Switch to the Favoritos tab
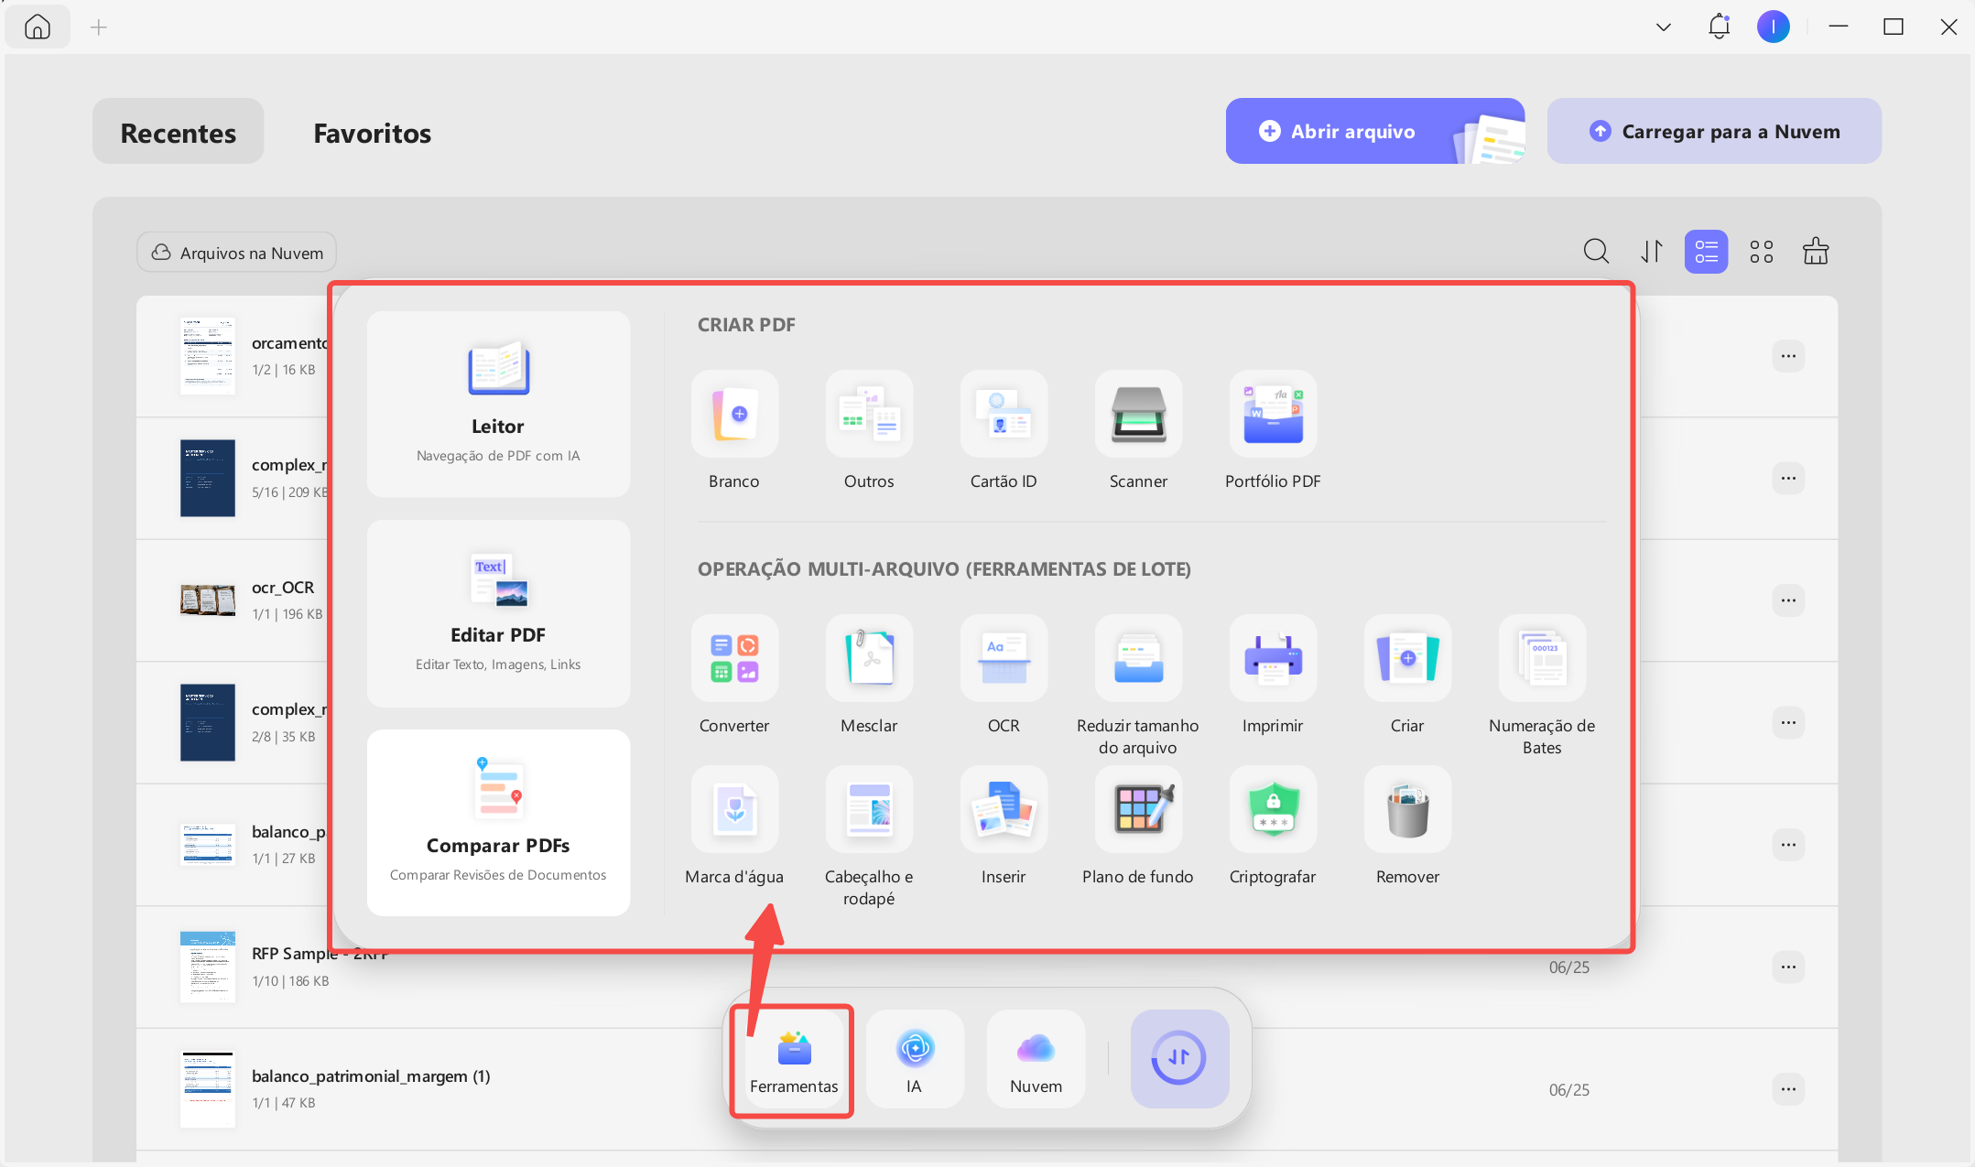Viewport: 1975px width, 1167px height. tap(372, 132)
